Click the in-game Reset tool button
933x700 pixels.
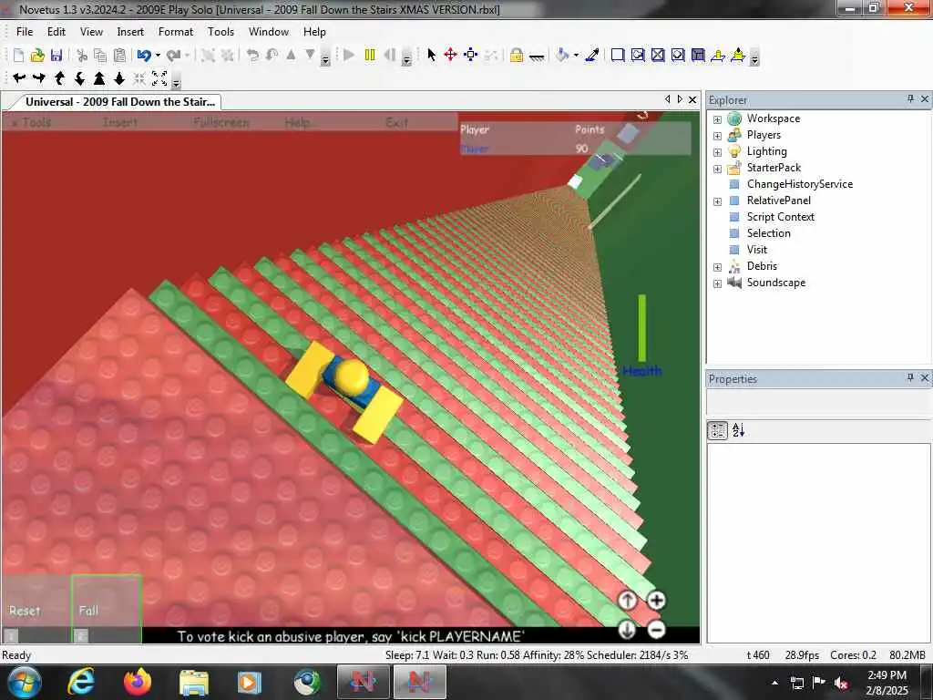tap(36, 609)
